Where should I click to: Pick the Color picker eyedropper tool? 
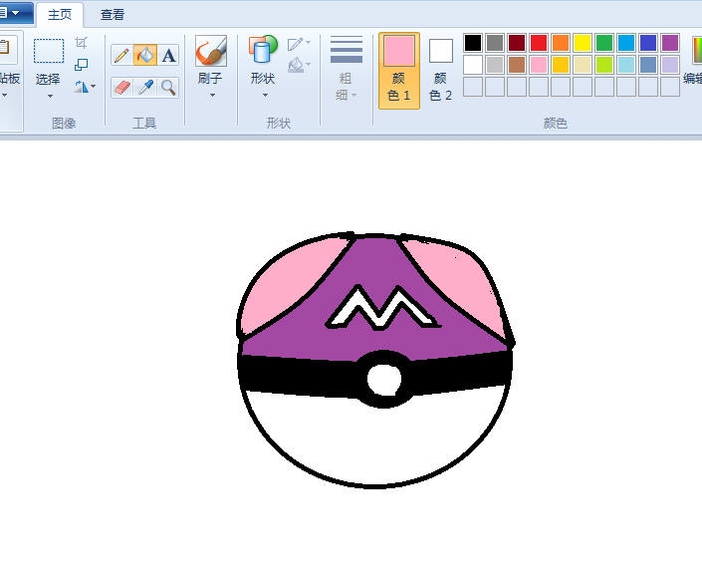(x=145, y=88)
